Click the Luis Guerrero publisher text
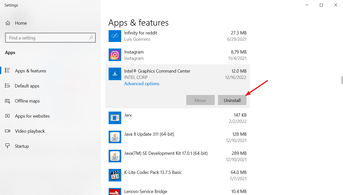Screen dimensions: 343x195 137,39
